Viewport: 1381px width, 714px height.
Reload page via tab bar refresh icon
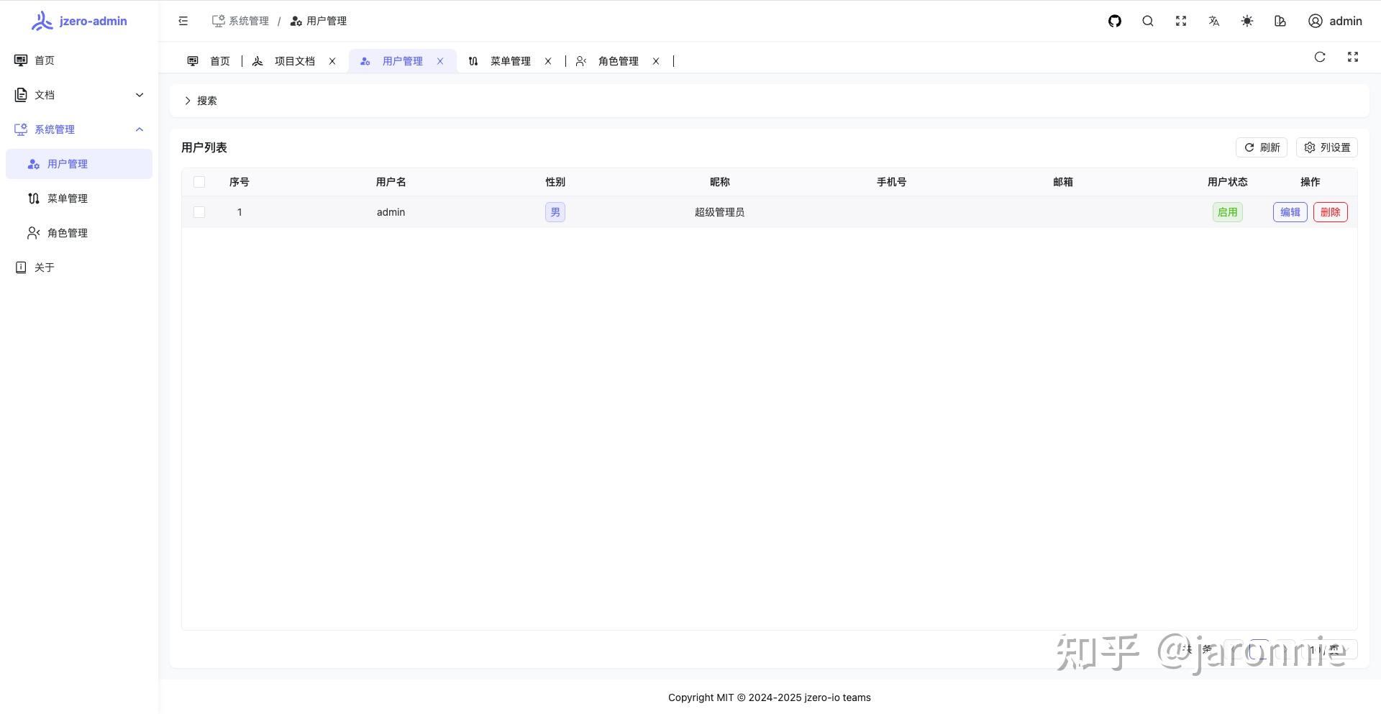[1320, 57]
